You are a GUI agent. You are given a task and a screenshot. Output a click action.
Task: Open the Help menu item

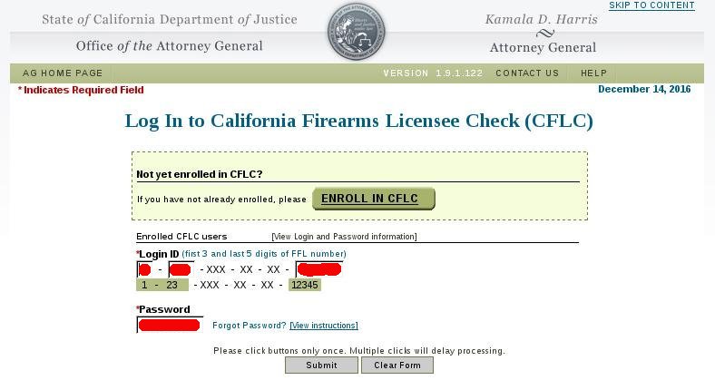pos(593,73)
